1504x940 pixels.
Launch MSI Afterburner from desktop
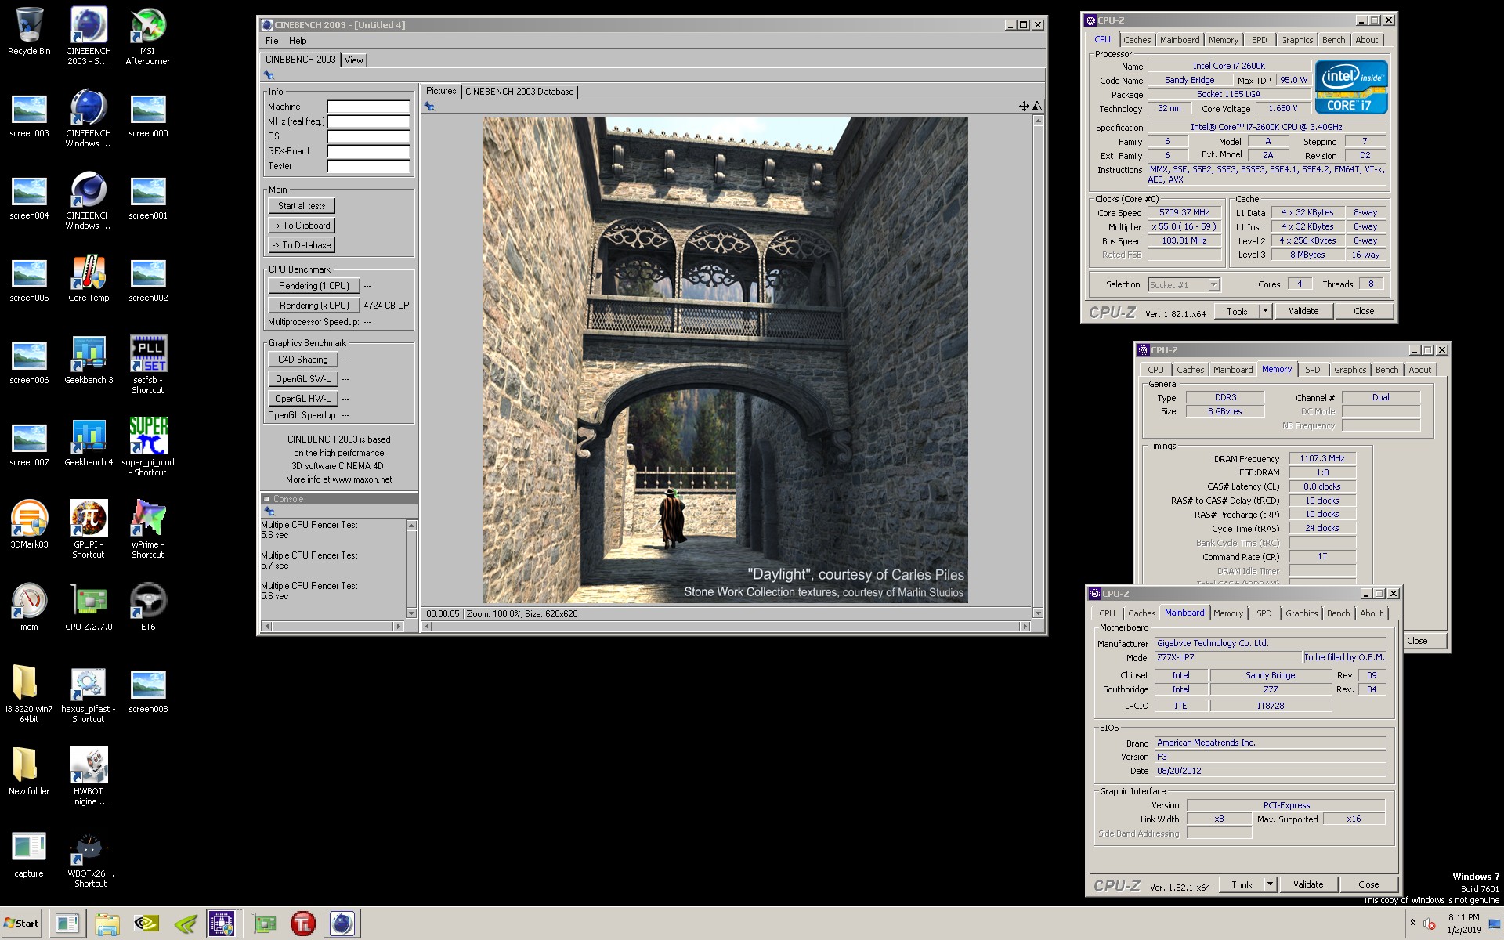148,36
